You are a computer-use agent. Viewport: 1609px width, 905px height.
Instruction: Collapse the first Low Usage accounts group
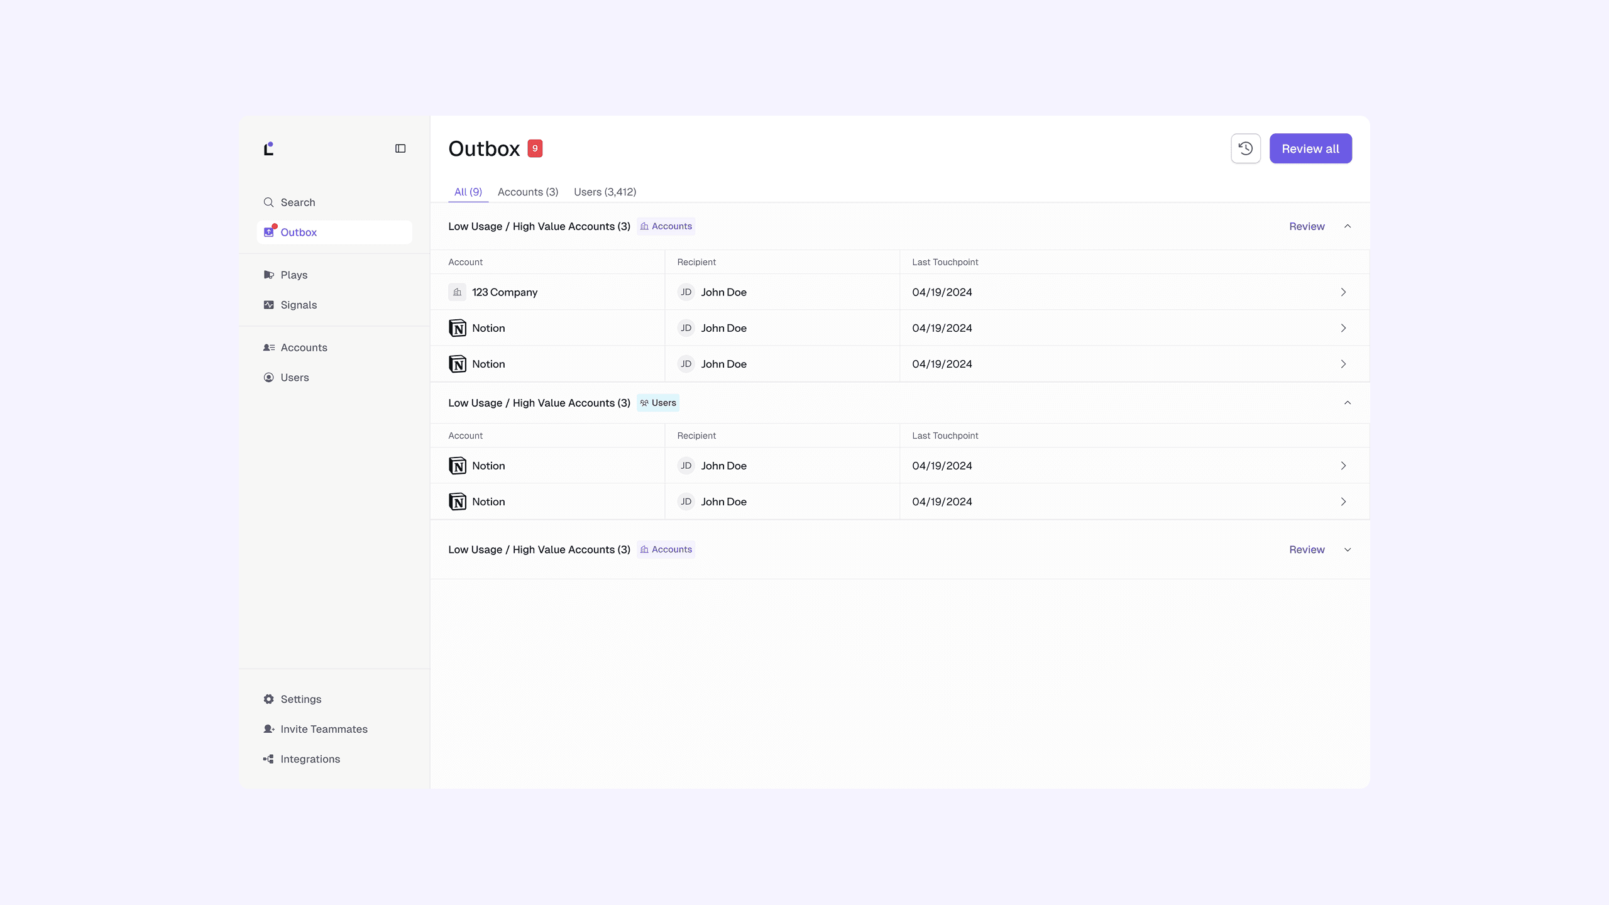pyautogui.click(x=1347, y=226)
